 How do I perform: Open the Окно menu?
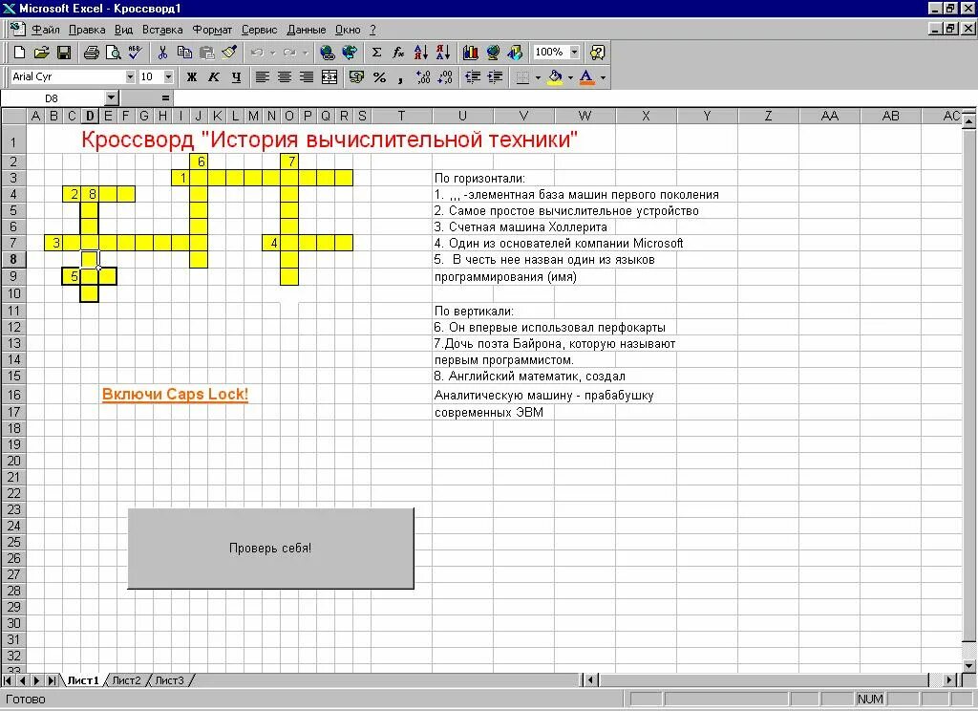coord(348,30)
